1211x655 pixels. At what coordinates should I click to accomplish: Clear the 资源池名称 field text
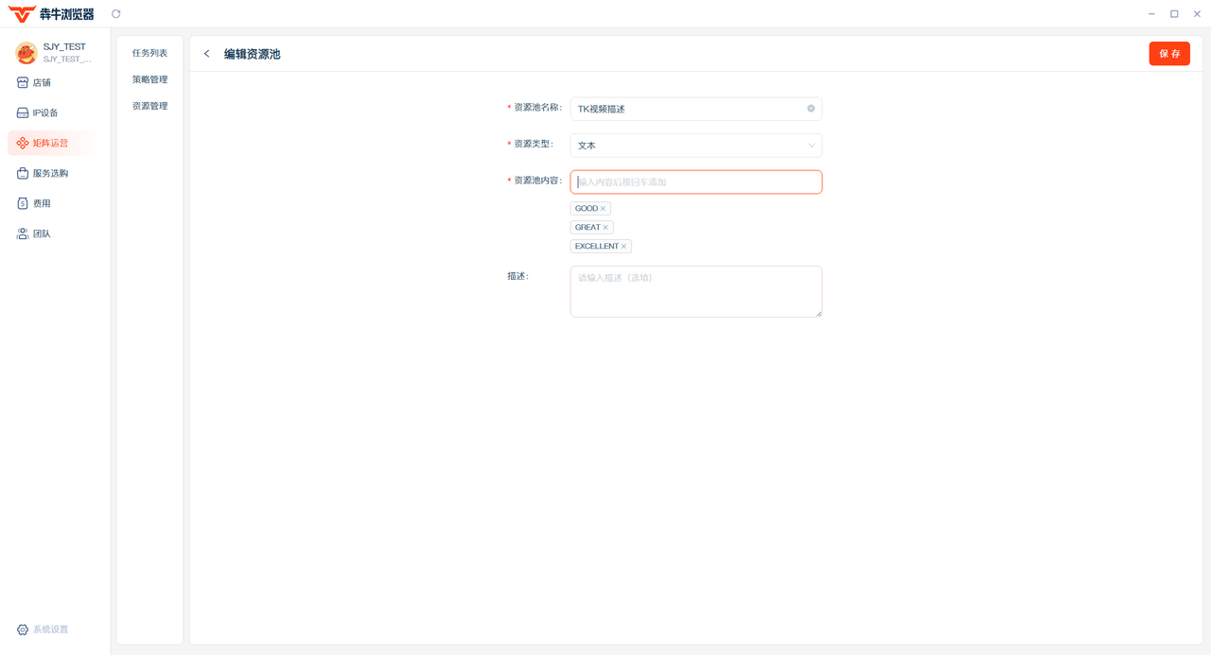[811, 109]
